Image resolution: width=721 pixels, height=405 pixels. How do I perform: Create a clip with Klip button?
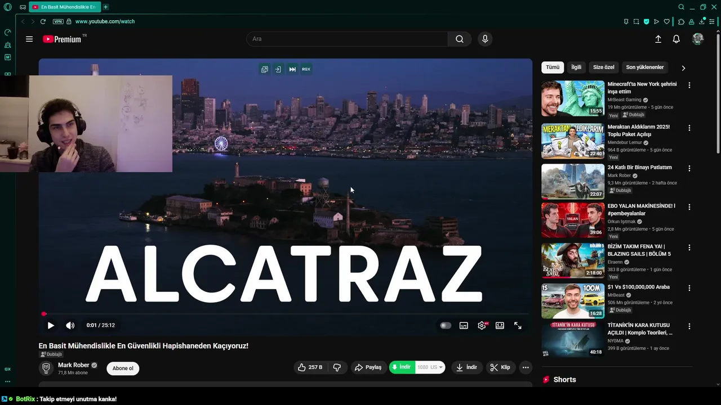pyautogui.click(x=500, y=367)
